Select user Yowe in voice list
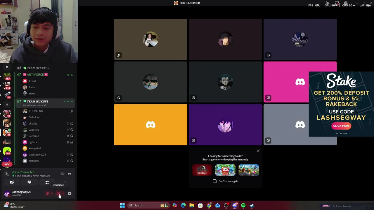Image resolution: width=374 pixels, height=210 pixels. coord(48,94)
